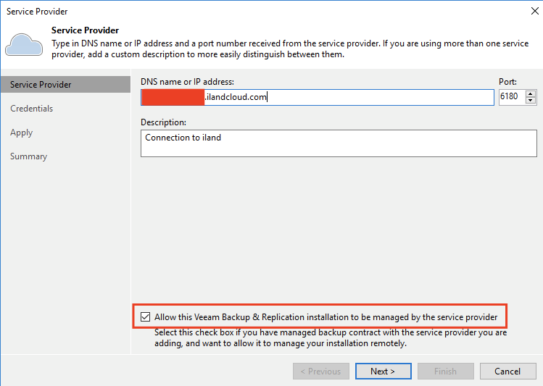543x386 pixels.
Task: Cancel the service provider wizard
Action: (507, 372)
